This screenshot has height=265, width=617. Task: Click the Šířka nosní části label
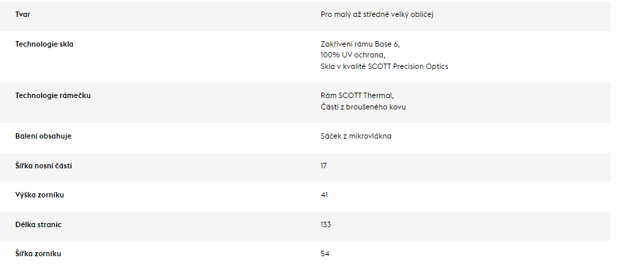pyautogui.click(x=44, y=166)
